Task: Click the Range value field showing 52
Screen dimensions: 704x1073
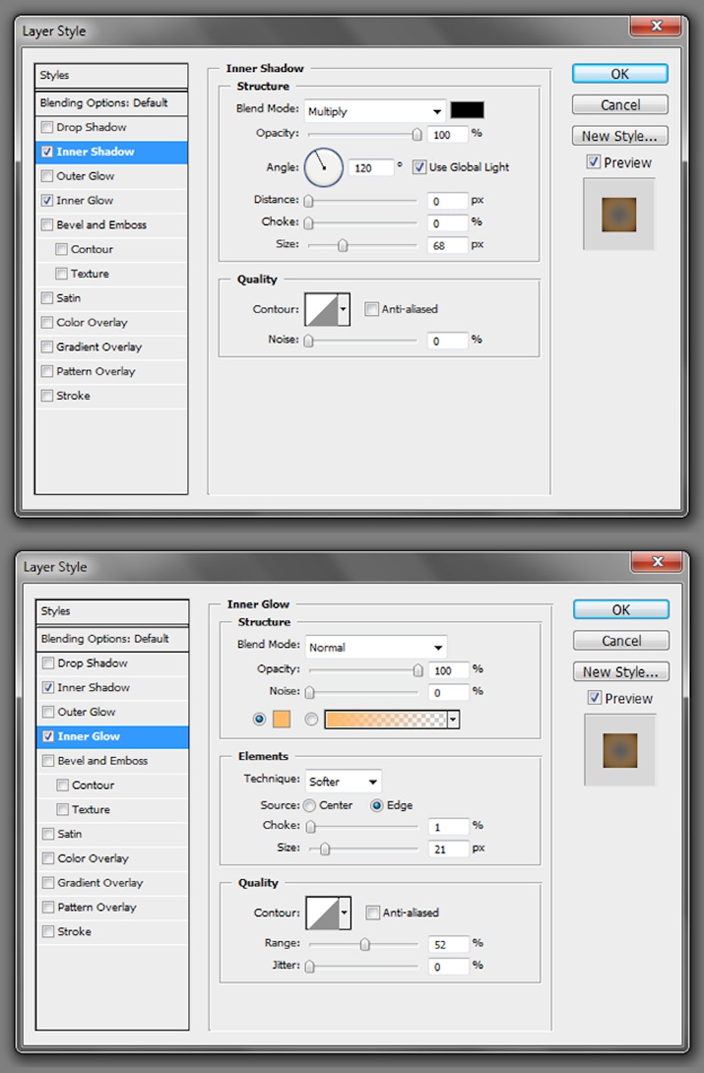Action: pos(447,944)
